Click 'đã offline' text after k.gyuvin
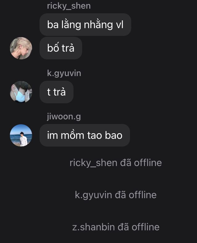 tap(136, 195)
